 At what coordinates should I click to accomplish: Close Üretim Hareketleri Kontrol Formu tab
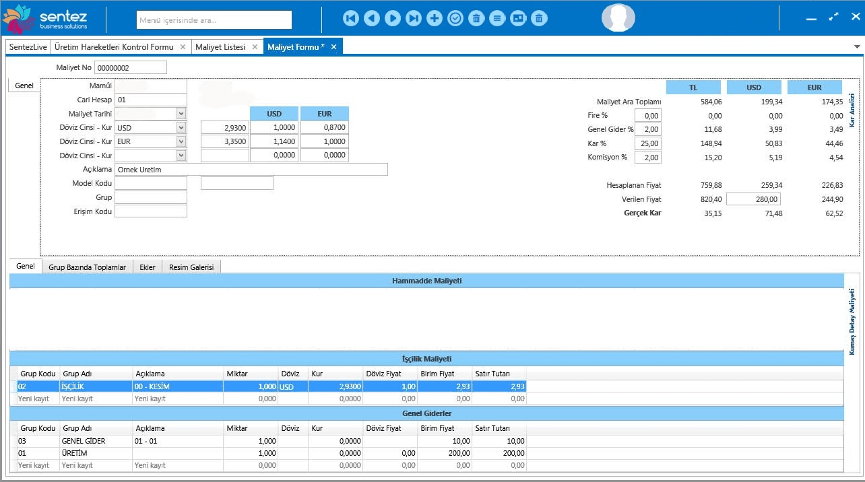tap(183, 47)
